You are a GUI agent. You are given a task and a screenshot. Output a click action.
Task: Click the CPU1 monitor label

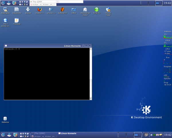coord(168,49)
